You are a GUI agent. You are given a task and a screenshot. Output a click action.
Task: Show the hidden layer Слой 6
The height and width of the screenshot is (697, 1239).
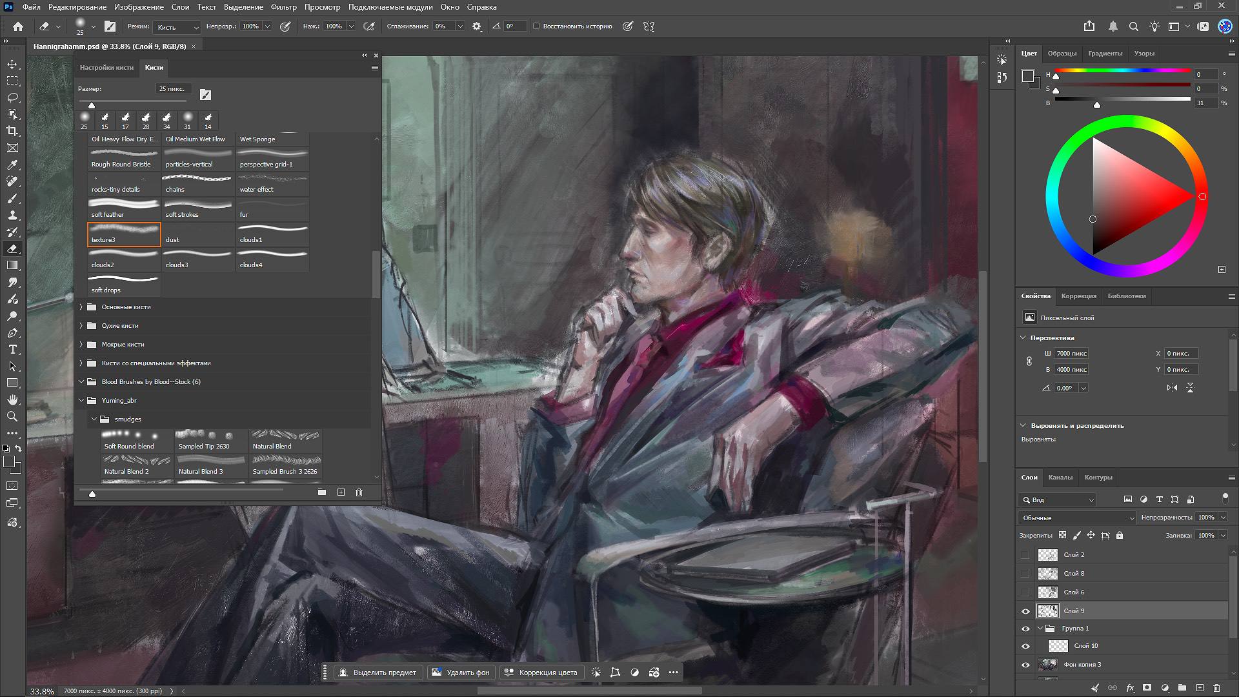[1025, 592]
